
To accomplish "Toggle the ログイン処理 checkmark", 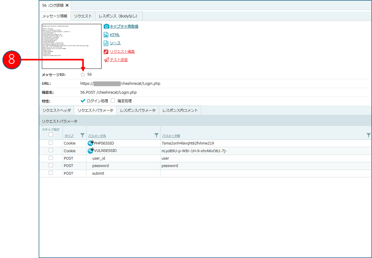I will (83, 101).
